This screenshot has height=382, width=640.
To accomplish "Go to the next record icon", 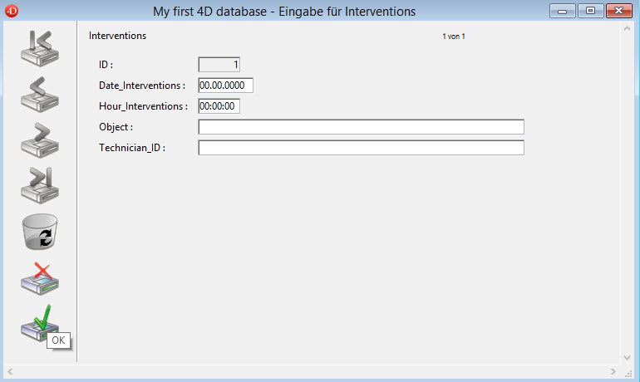I will (40, 140).
